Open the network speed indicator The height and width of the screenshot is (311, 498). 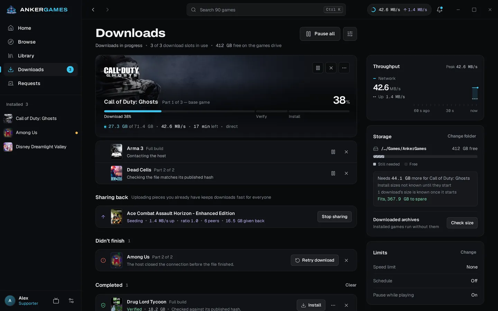click(399, 10)
